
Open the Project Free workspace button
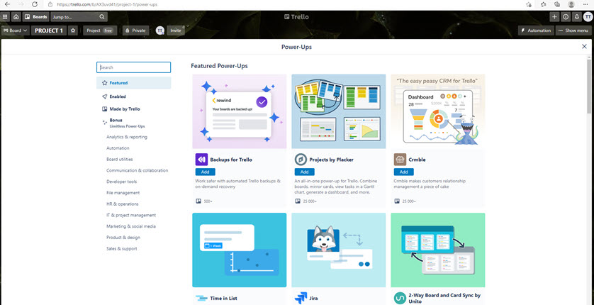(x=100, y=30)
